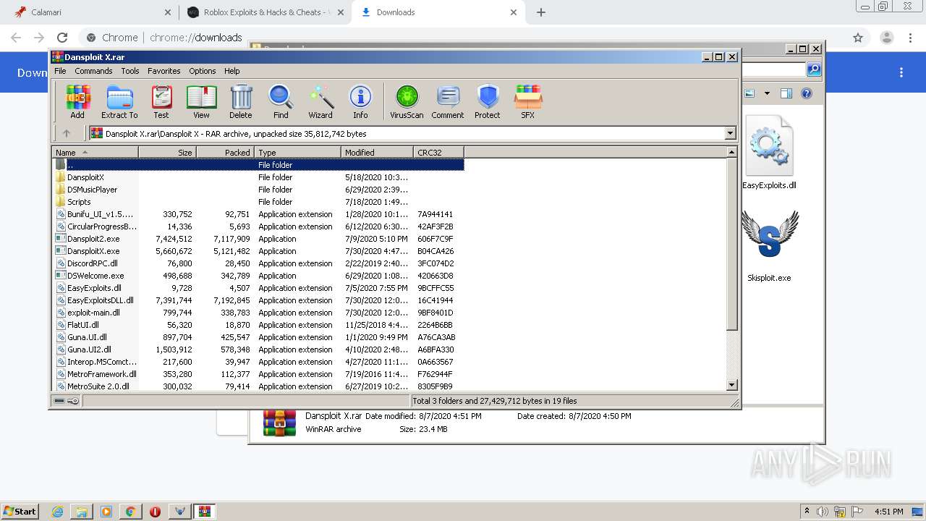Click the Chrome address bar

click(x=463, y=38)
